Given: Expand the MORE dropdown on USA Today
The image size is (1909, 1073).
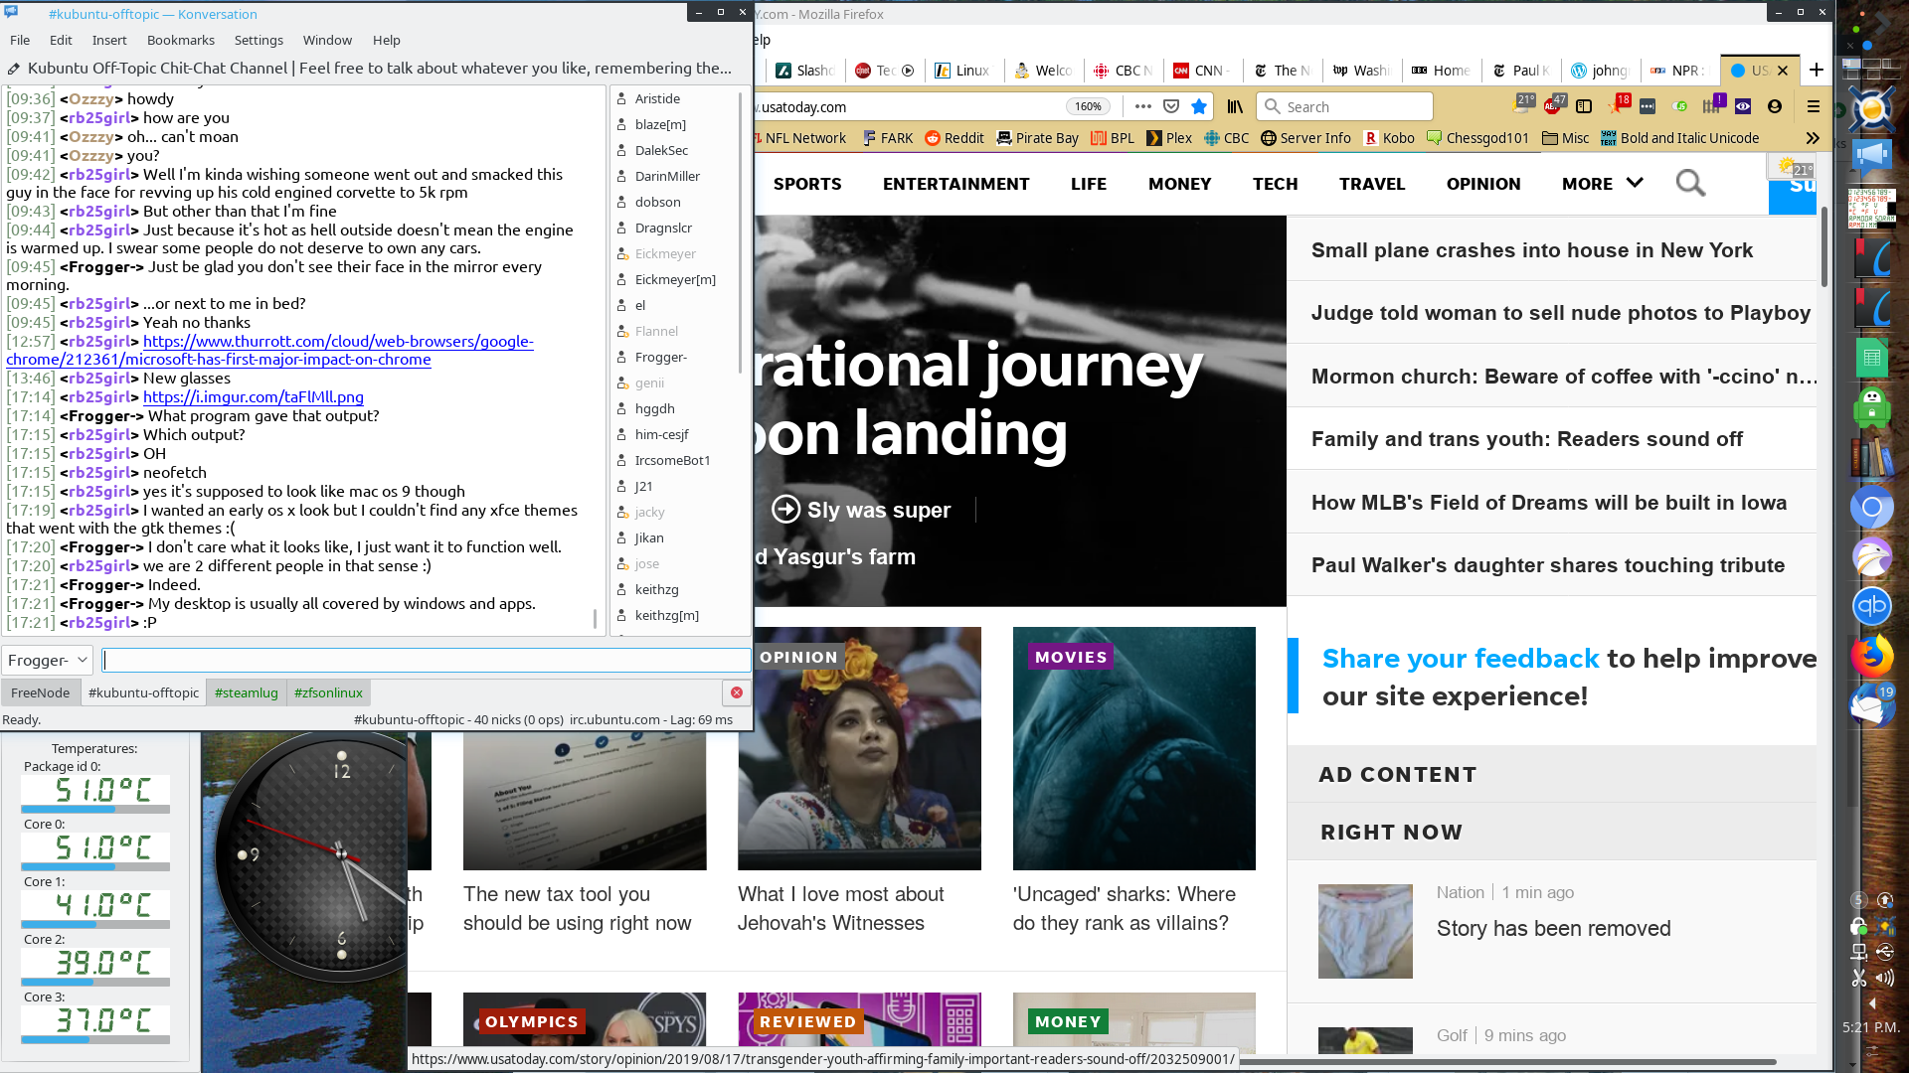Looking at the screenshot, I should point(1603,184).
